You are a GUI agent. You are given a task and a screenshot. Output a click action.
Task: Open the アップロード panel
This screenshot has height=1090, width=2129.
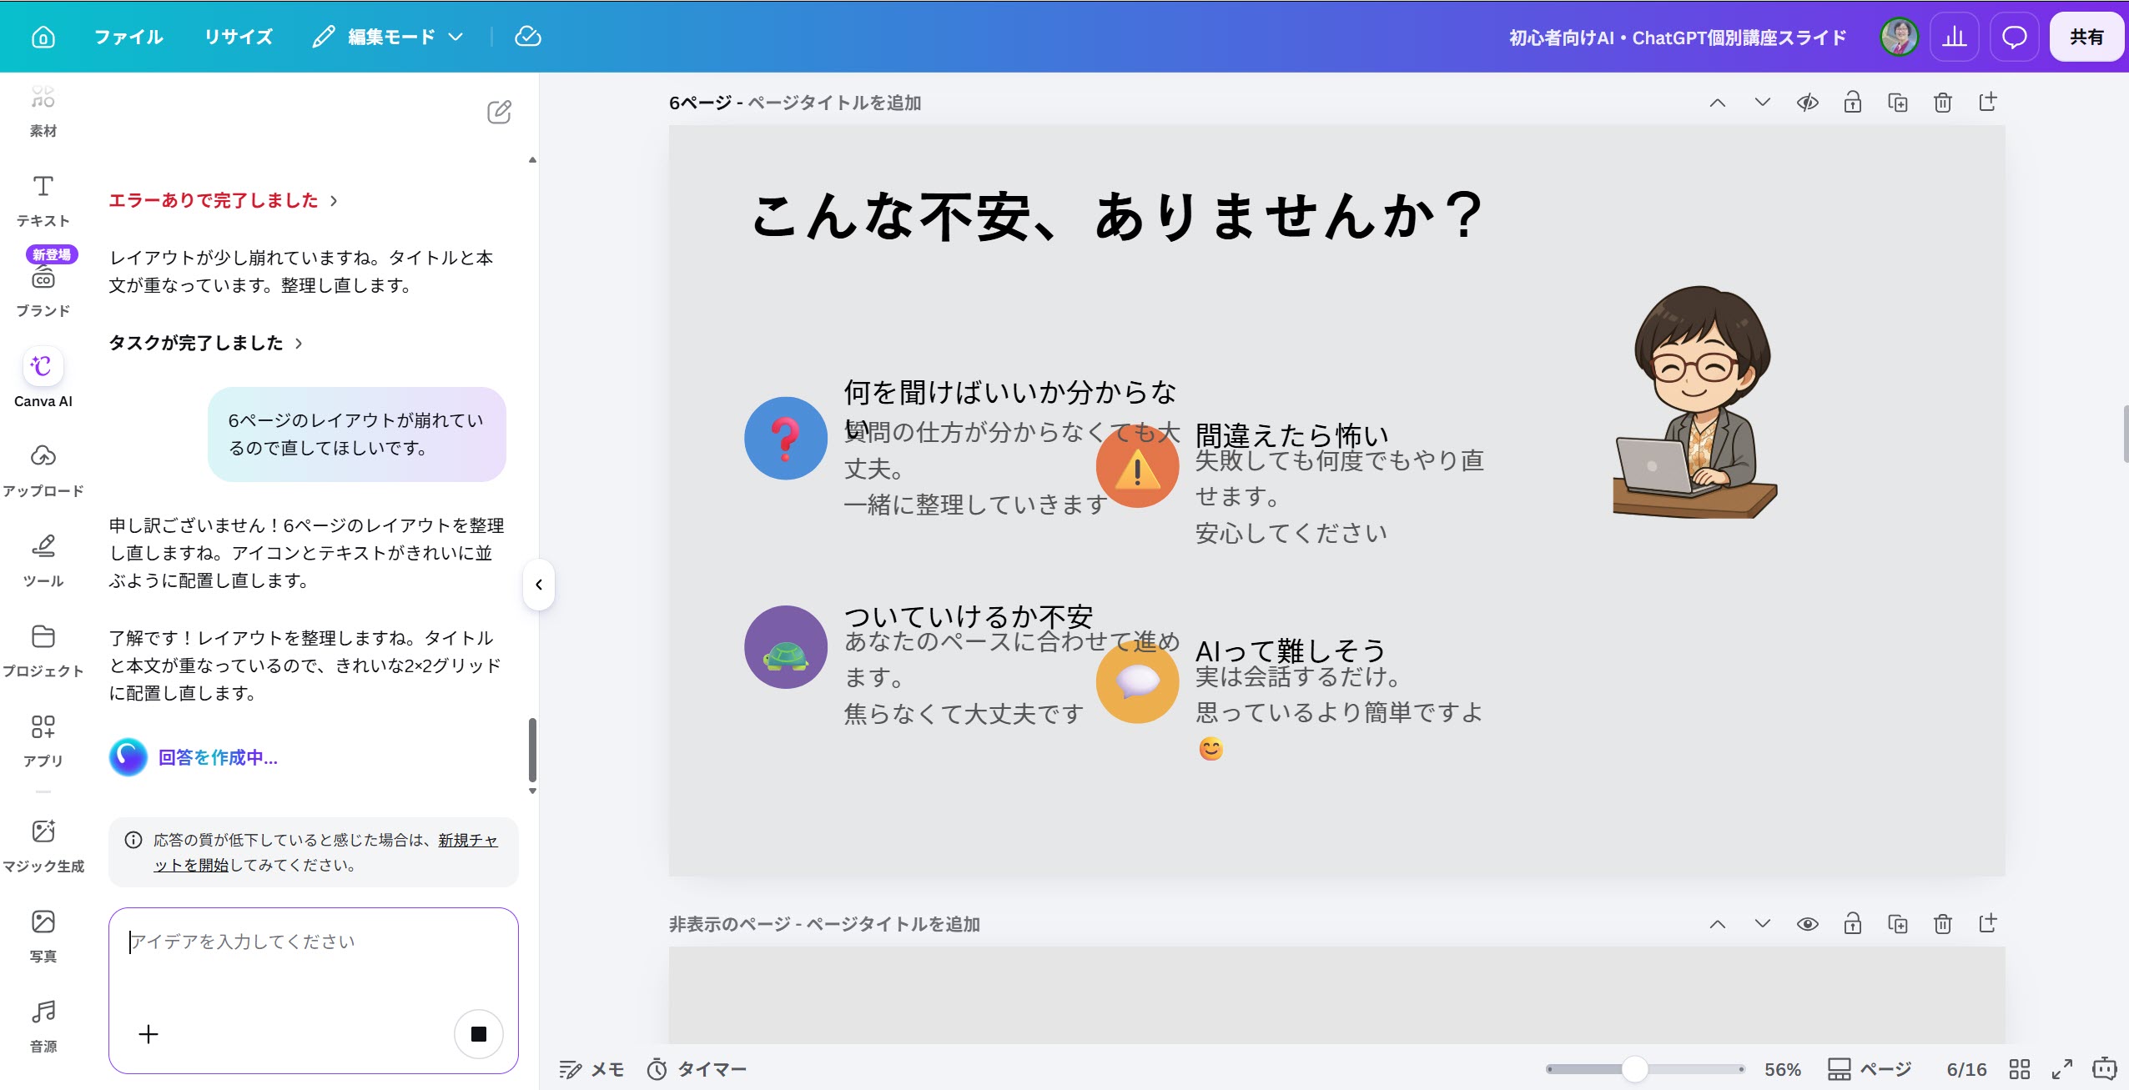click(x=43, y=470)
